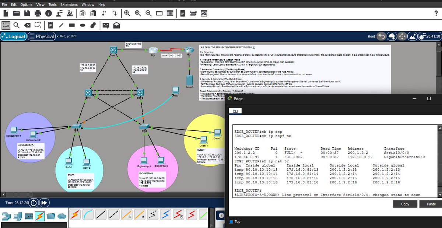
Task: Open environment time 20:41:30 button
Action: [429, 36]
